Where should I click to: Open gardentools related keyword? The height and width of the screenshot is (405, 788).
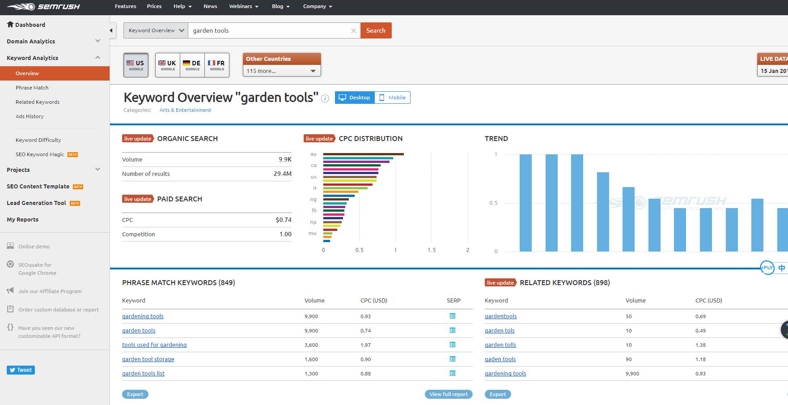[500, 316]
